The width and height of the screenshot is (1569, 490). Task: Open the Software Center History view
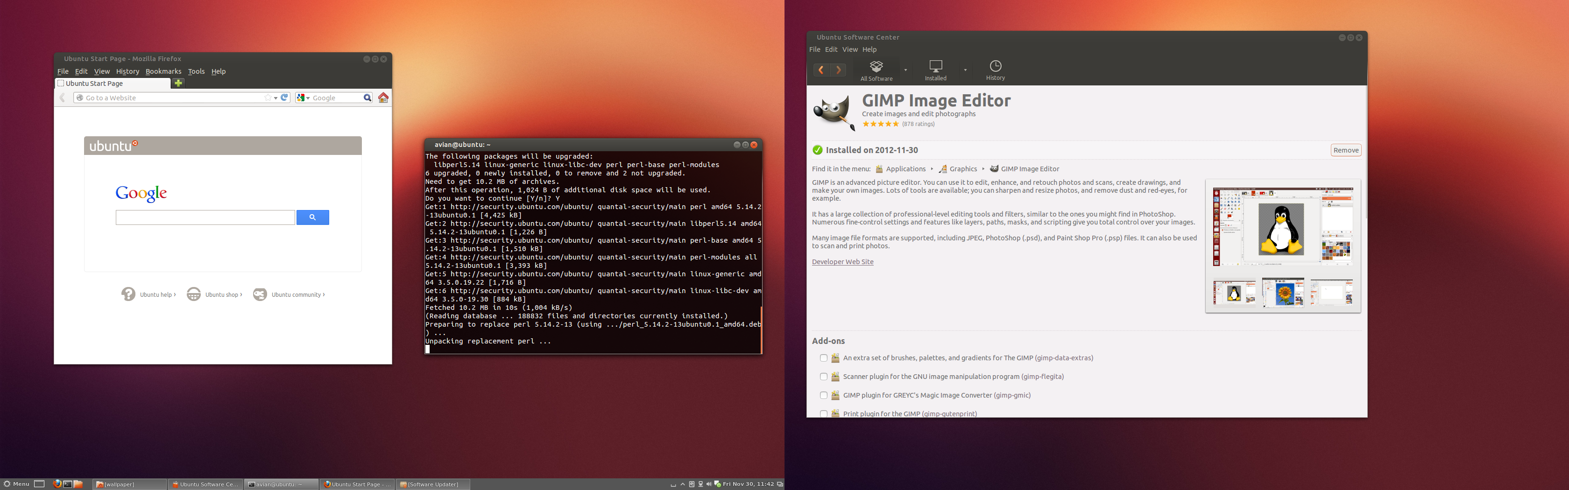(995, 70)
